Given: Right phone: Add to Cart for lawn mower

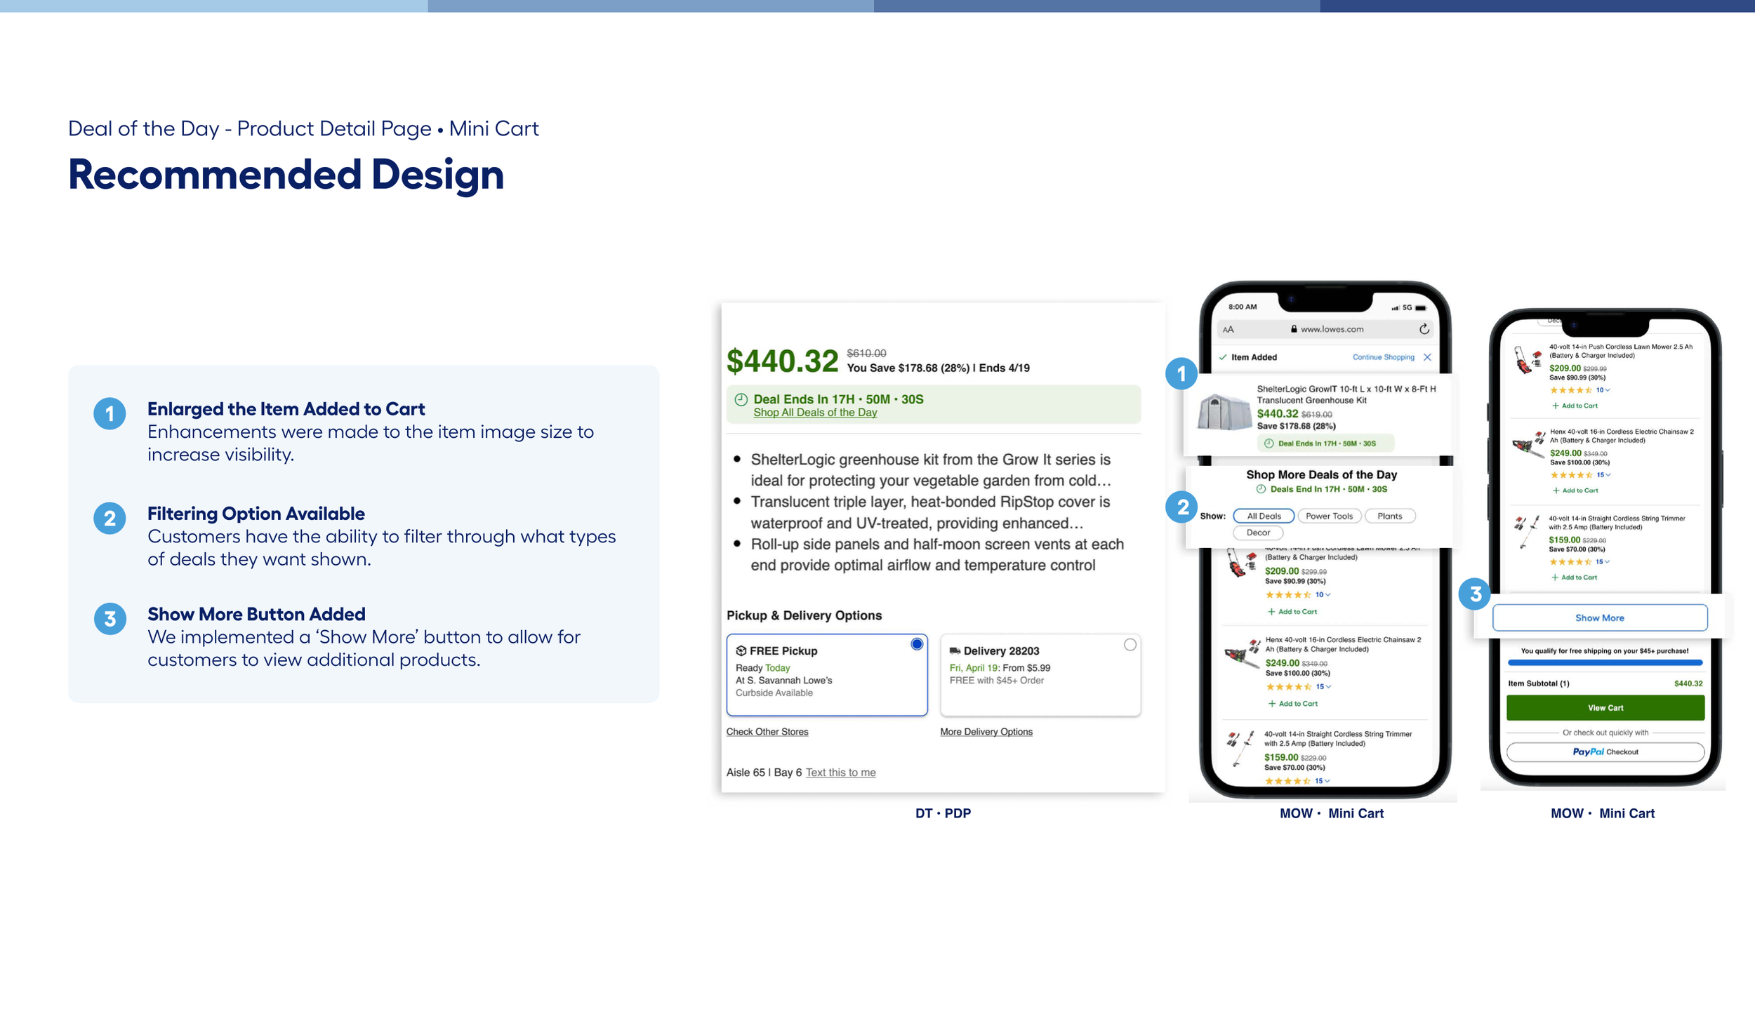Looking at the screenshot, I should click(x=1575, y=406).
